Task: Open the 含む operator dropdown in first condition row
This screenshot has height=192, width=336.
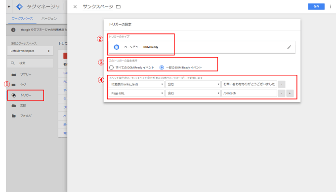Action: coord(193,84)
